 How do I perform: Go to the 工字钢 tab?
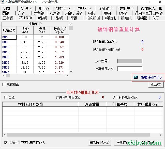coord(8,18)
